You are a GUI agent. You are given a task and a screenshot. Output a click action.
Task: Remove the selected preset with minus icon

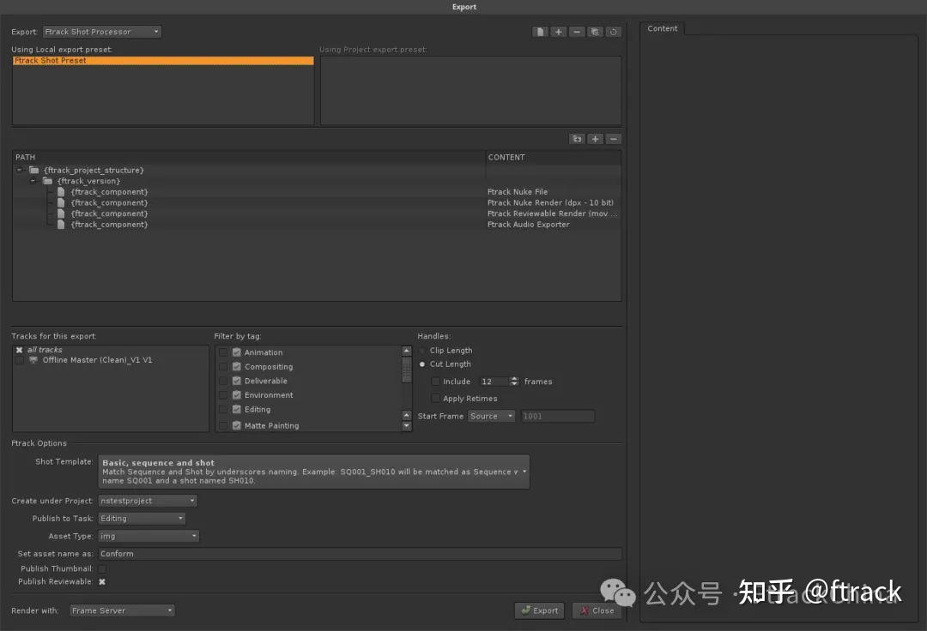577,31
